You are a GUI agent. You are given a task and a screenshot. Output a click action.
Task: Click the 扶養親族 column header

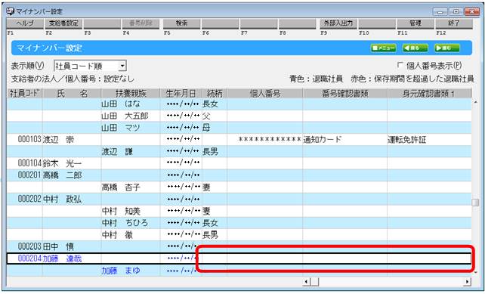pyautogui.click(x=131, y=93)
